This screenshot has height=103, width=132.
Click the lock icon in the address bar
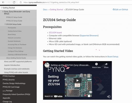pyautogui.click(x=21, y=2)
